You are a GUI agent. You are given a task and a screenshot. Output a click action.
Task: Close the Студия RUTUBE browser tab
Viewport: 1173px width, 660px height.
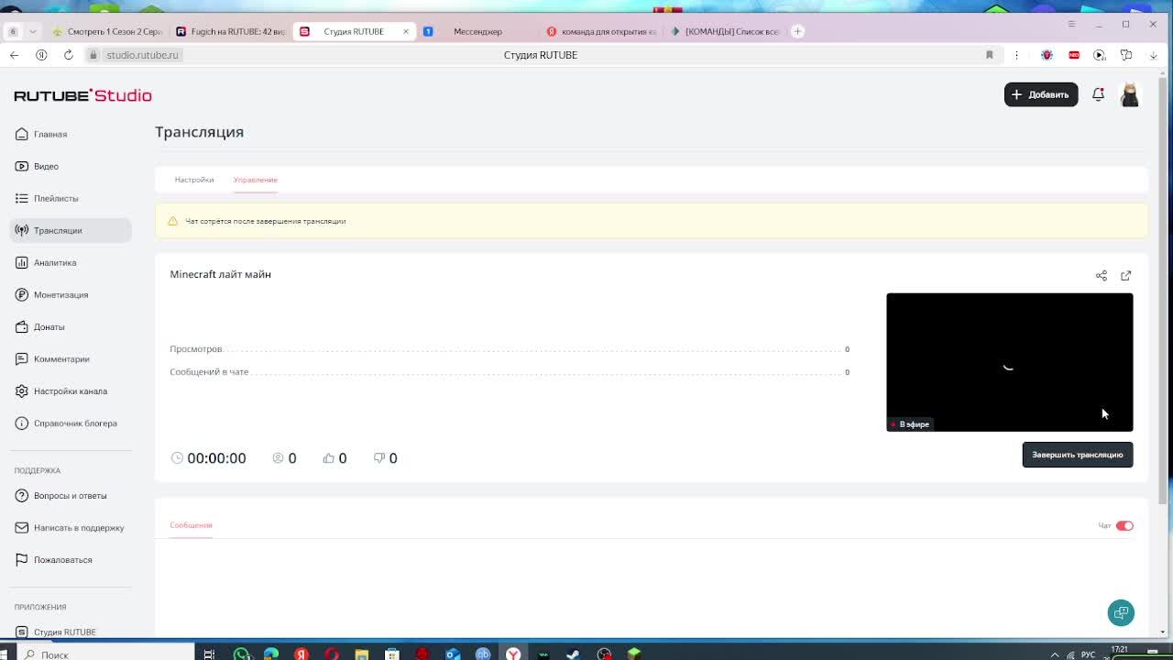pos(406,31)
